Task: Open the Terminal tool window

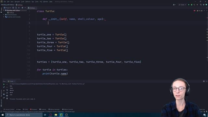Action: click(x=43, y=110)
